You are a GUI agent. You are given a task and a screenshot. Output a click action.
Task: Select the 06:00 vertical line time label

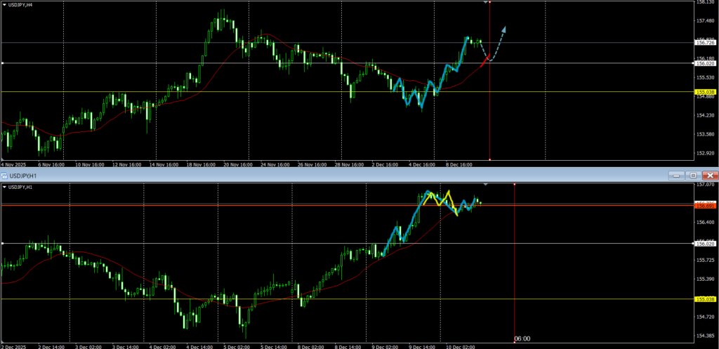point(522,338)
